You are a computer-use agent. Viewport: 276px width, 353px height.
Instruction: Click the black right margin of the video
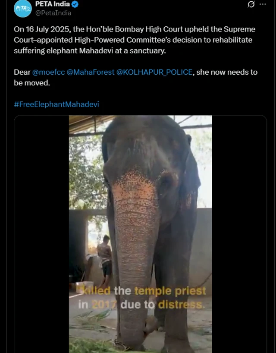[x=239, y=234]
